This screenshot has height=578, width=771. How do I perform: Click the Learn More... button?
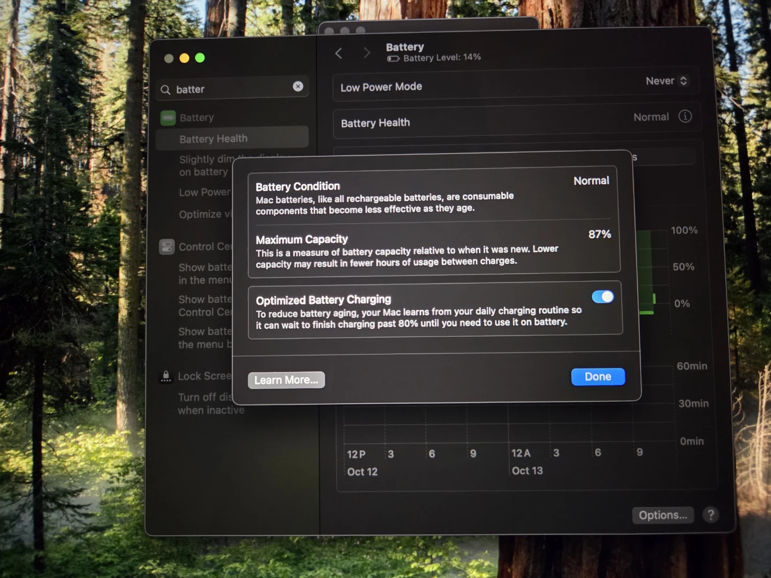point(286,380)
